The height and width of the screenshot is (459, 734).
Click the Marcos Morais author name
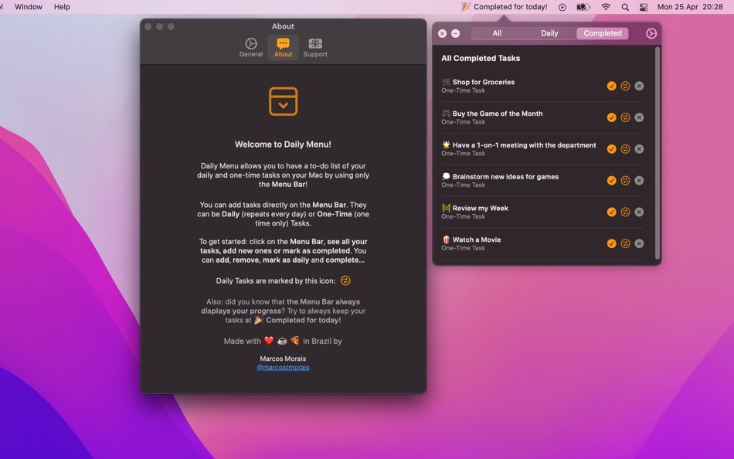click(284, 359)
